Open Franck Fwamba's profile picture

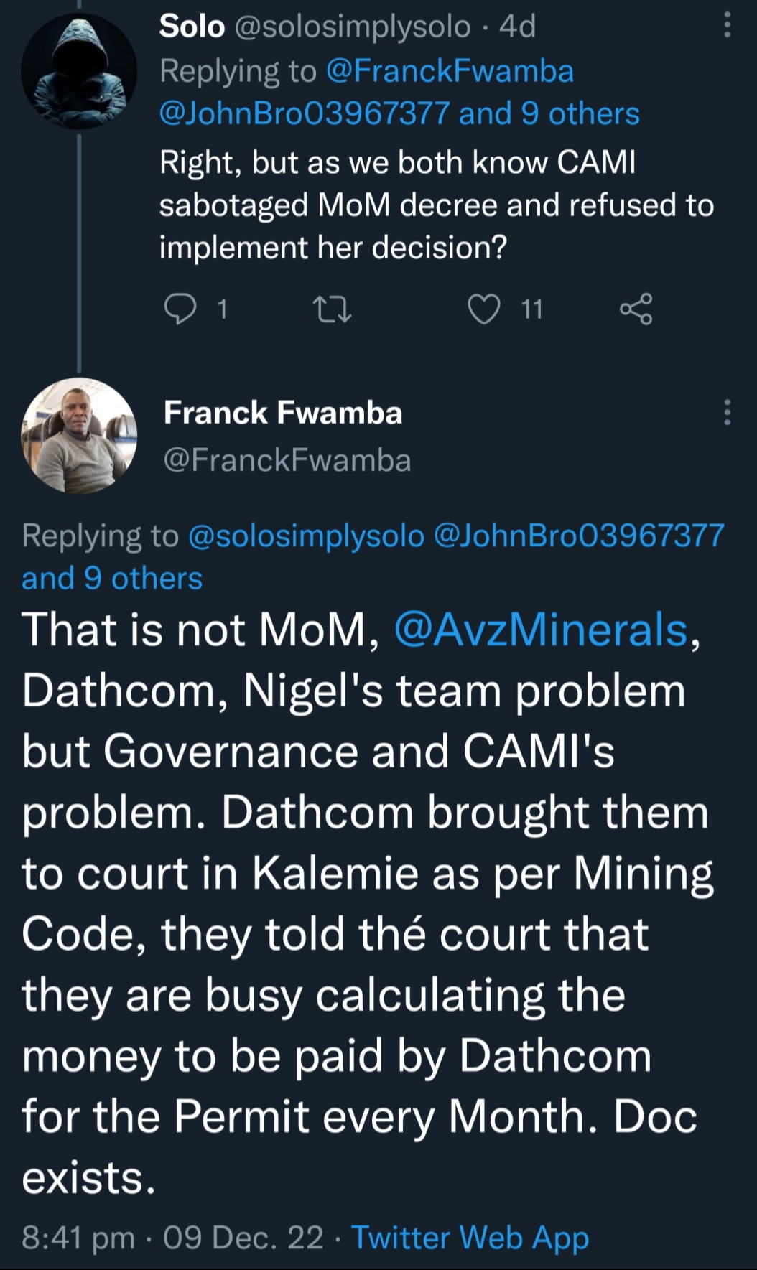pyautogui.click(x=79, y=436)
